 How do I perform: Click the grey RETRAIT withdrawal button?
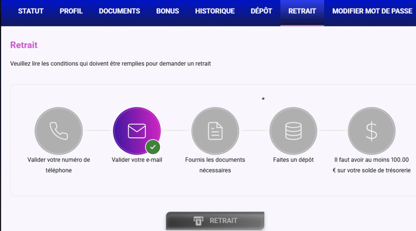tap(215, 221)
